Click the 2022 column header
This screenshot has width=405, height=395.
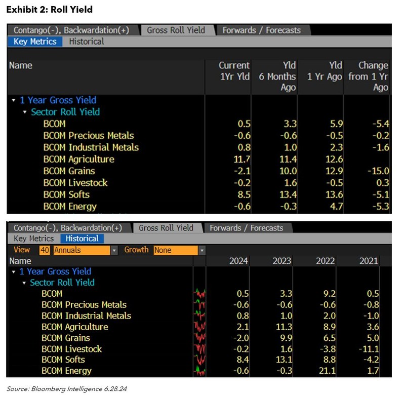[x=326, y=261]
